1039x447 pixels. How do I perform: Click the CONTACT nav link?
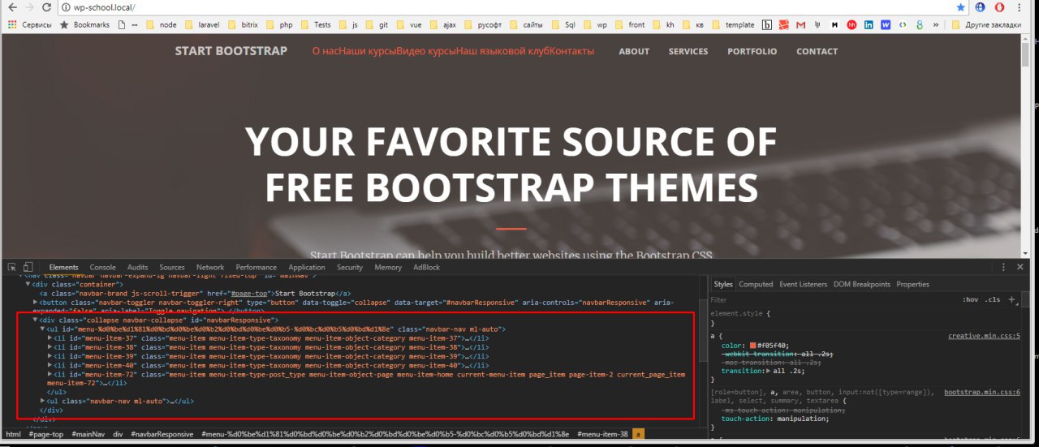817,51
